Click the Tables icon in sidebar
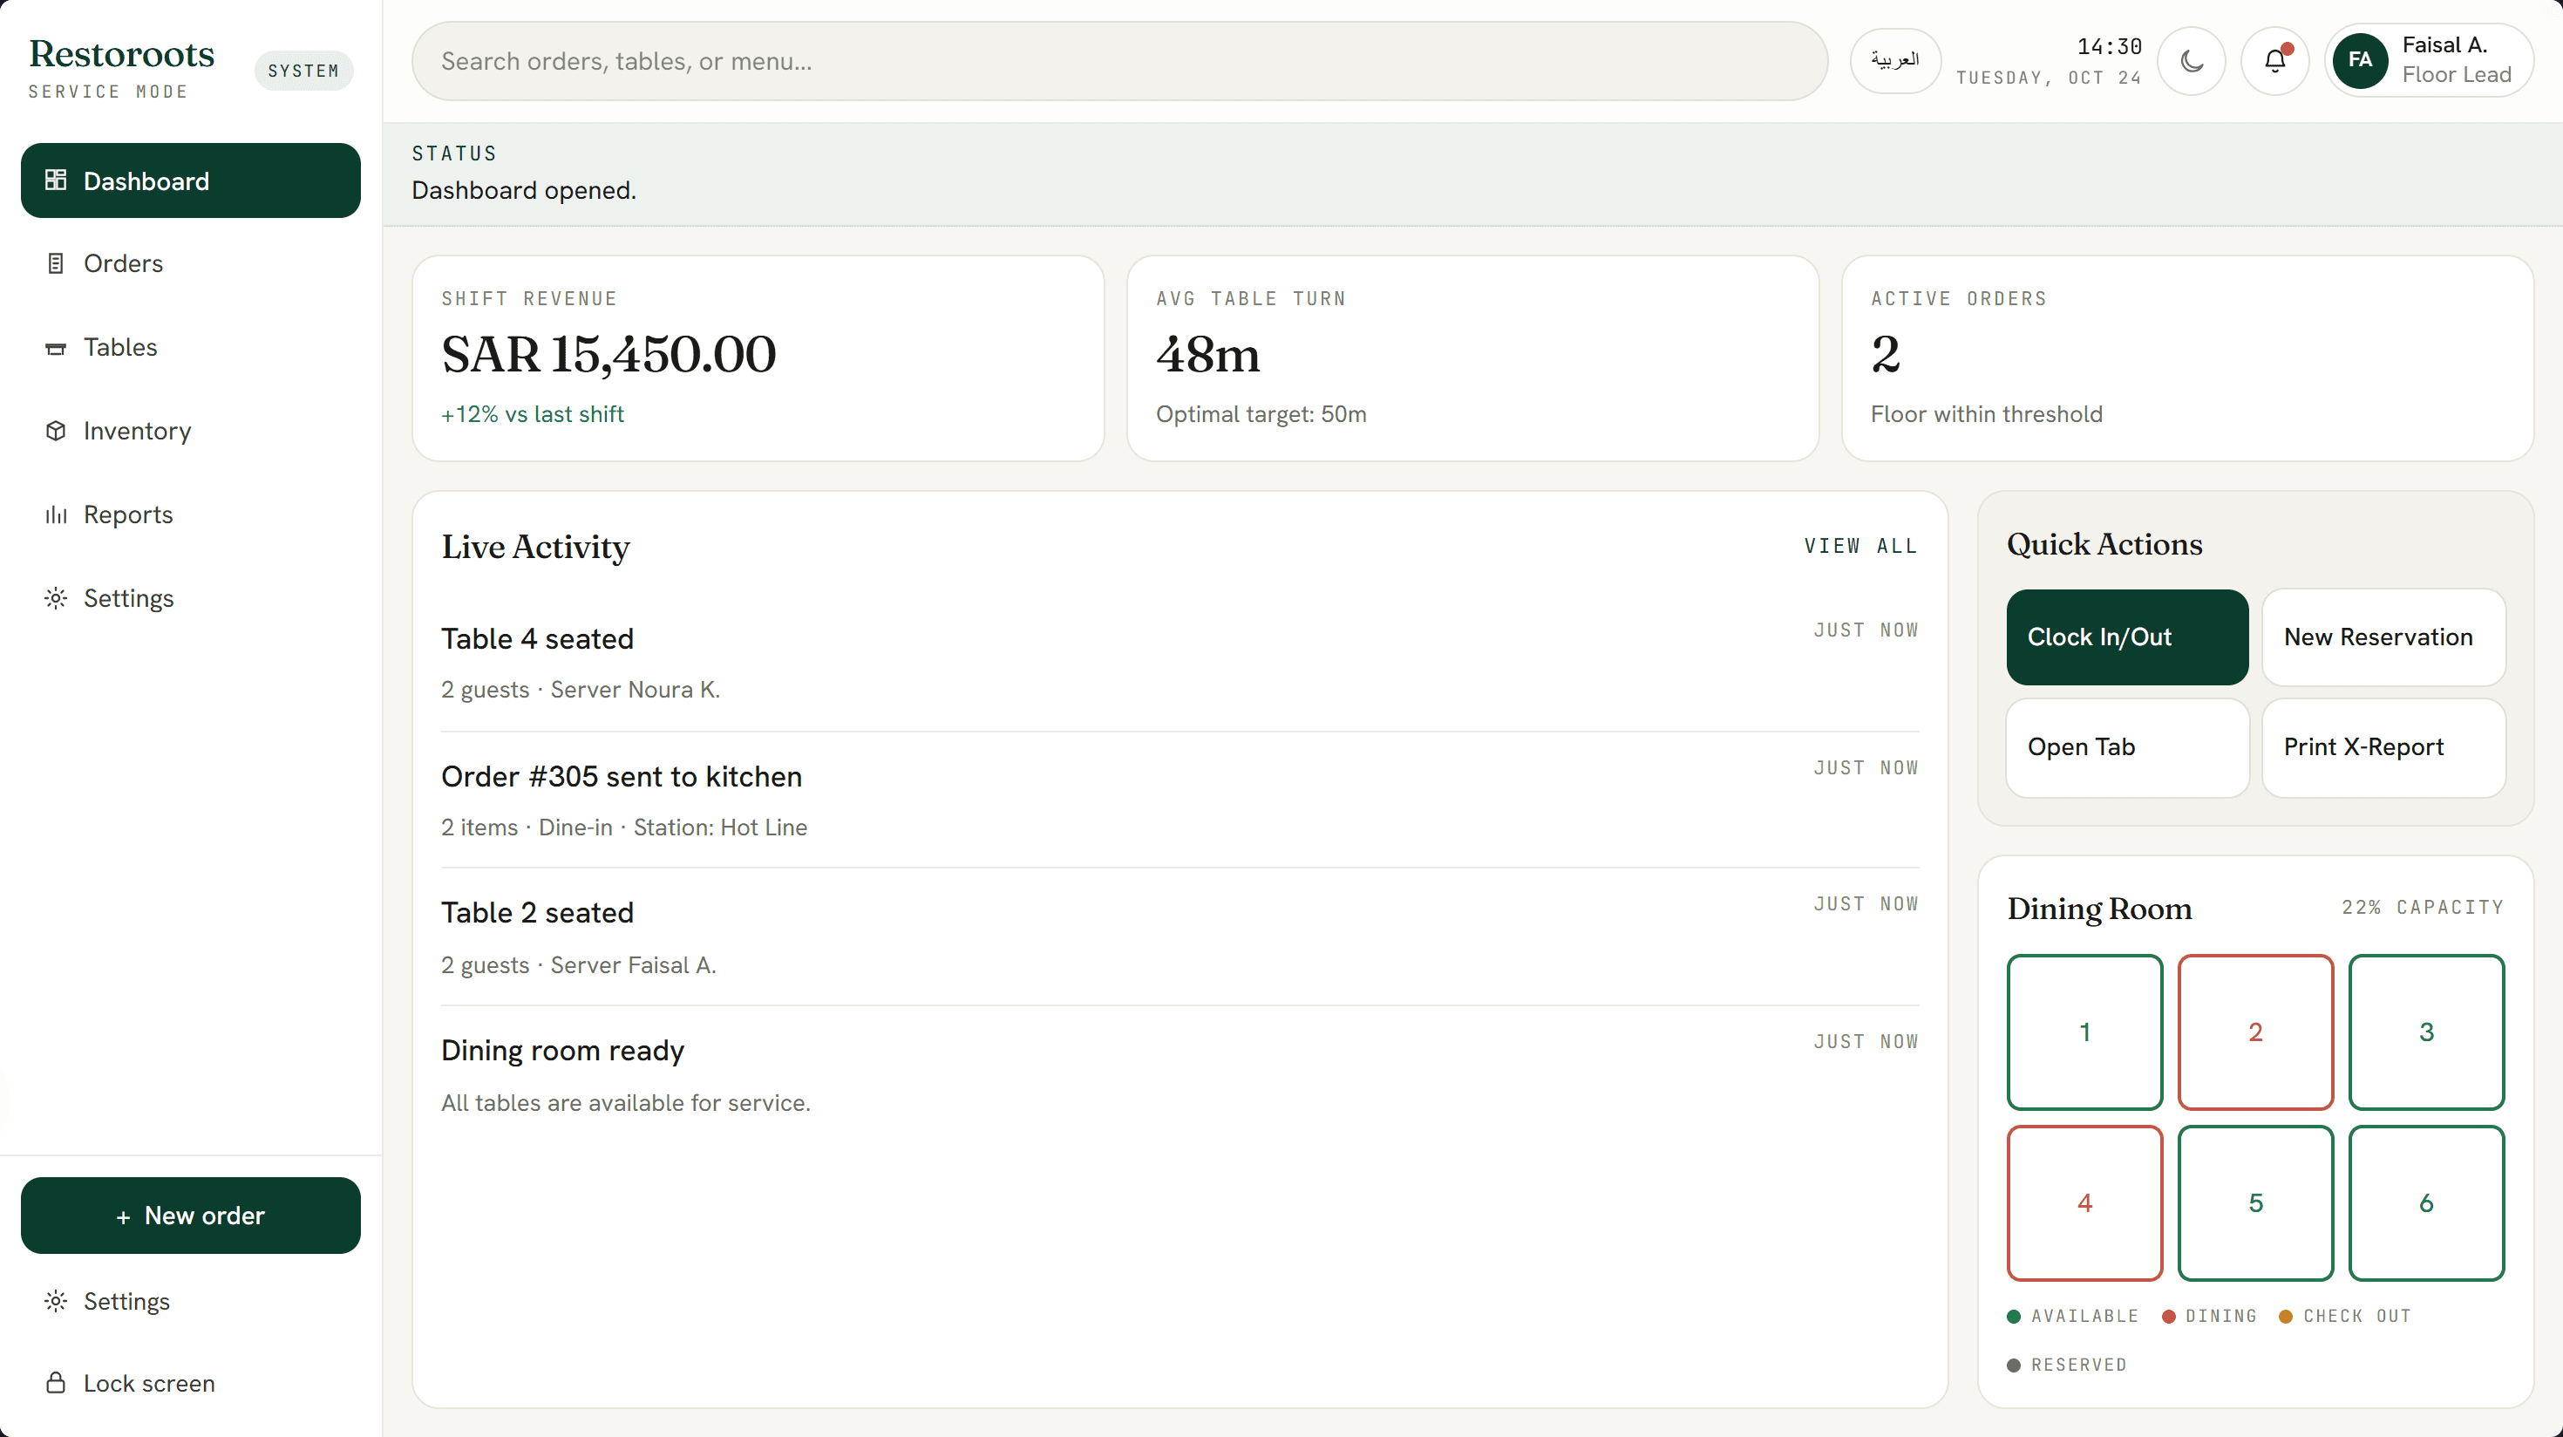This screenshot has height=1437, width=2563. click(x=56, y=347)
